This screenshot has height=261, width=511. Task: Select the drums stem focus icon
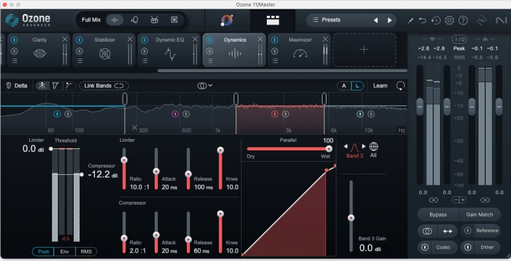(154, 20)
